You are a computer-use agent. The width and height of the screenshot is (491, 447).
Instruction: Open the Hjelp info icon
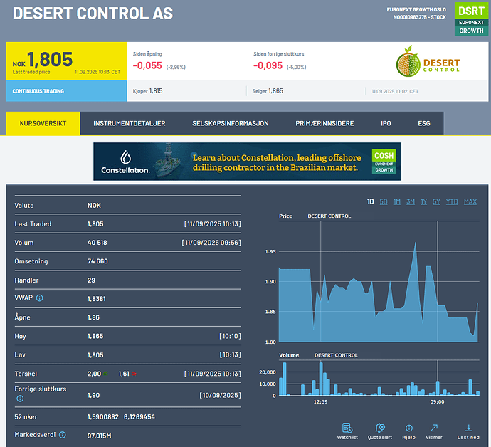409,428
